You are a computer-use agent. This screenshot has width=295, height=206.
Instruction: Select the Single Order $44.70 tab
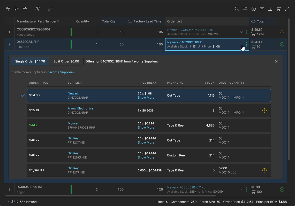(x=30, y=61)
